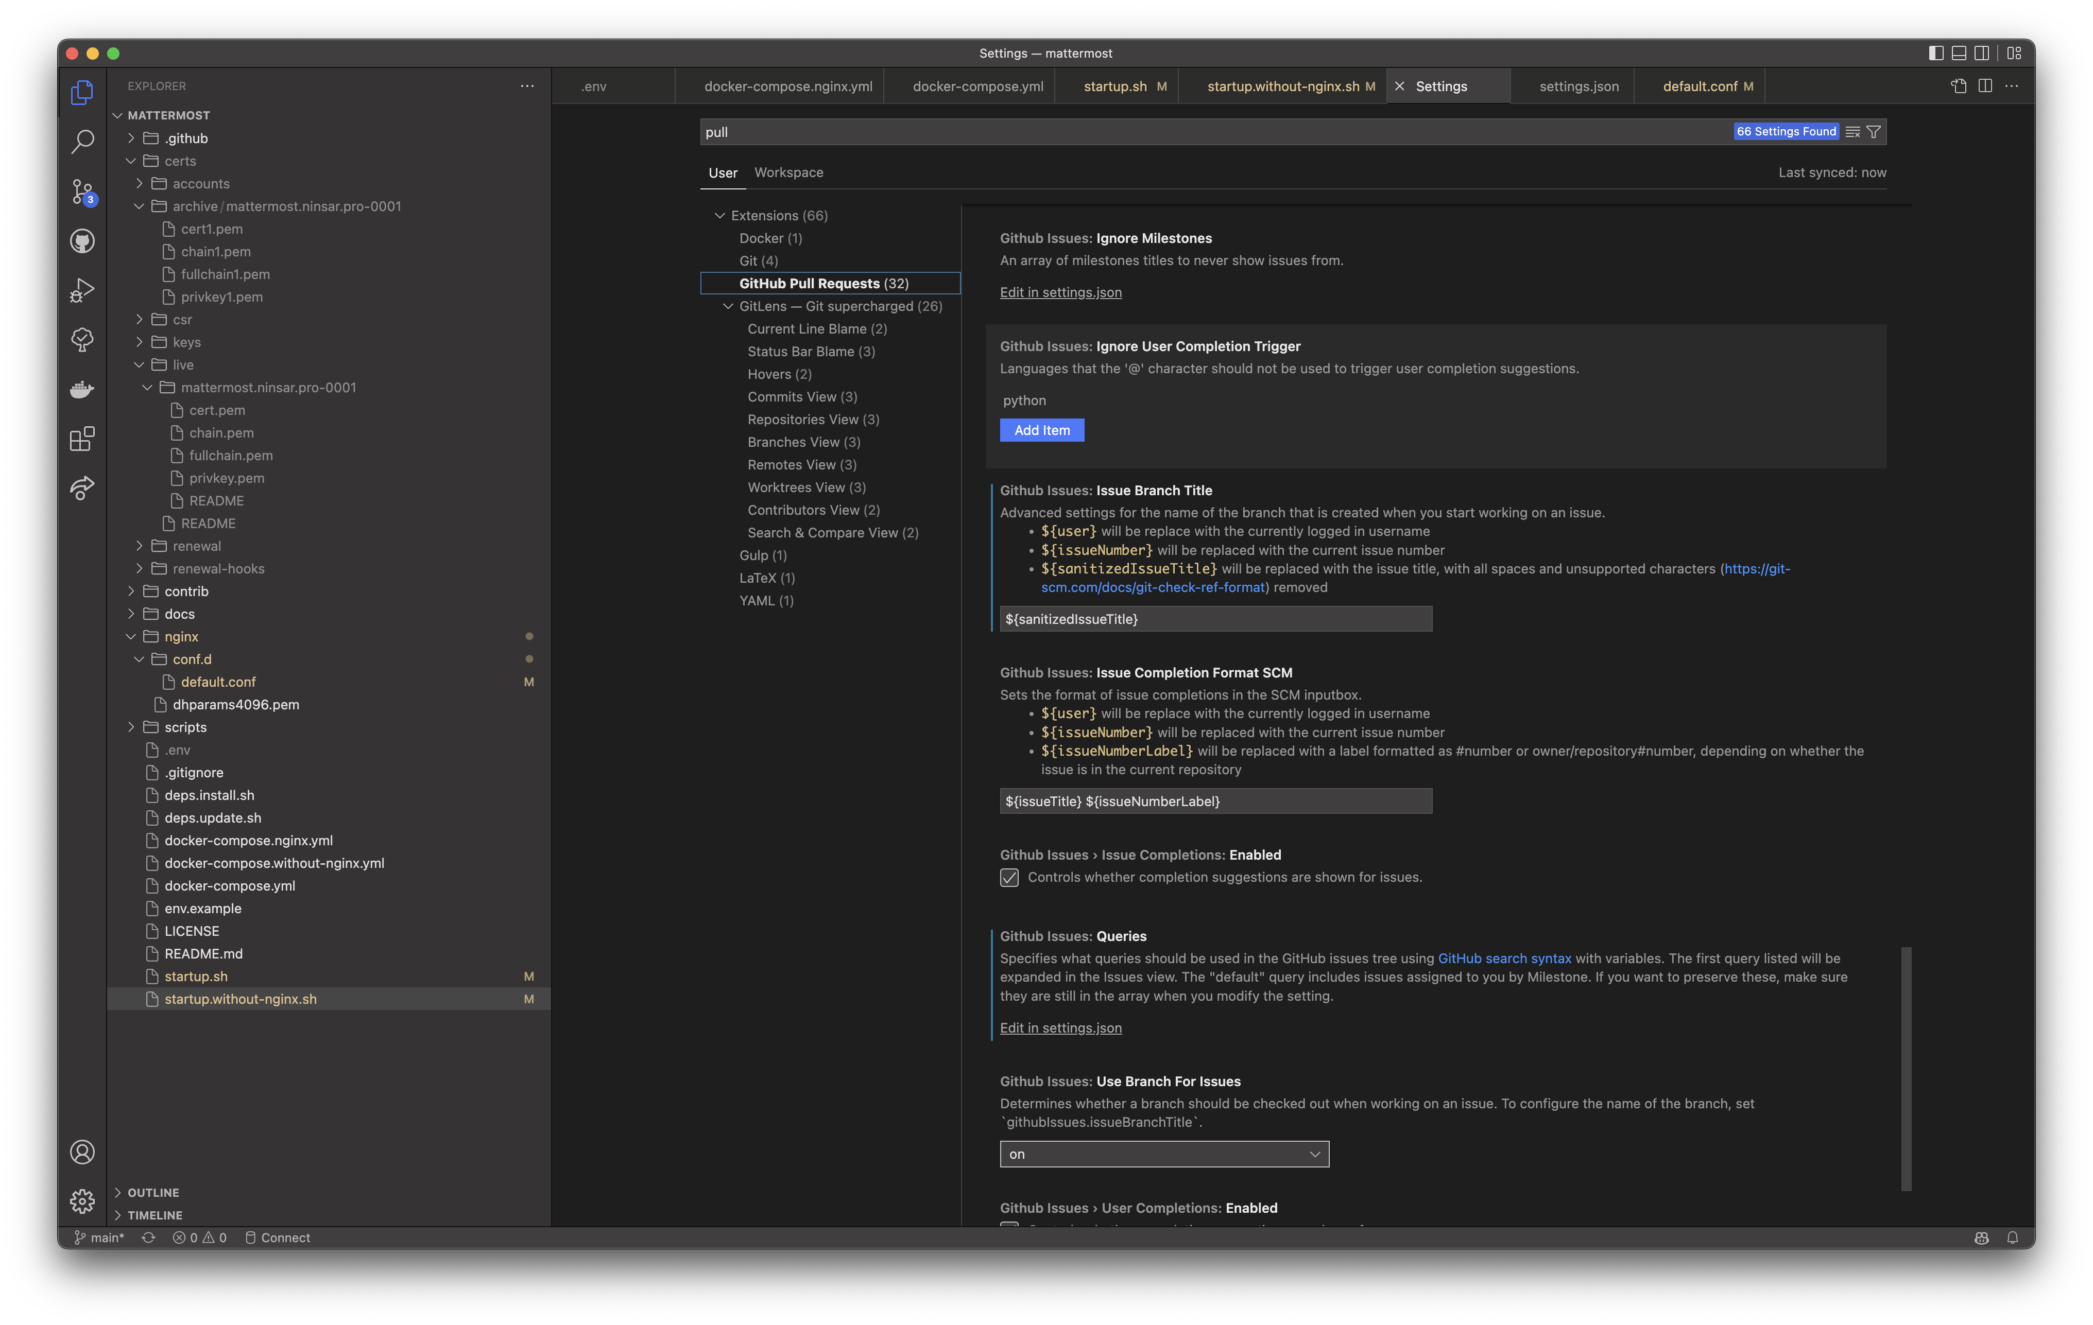Open the Testing view in the activity bar
Viewport: 2093px width, 1325px height.
(82, 340)
